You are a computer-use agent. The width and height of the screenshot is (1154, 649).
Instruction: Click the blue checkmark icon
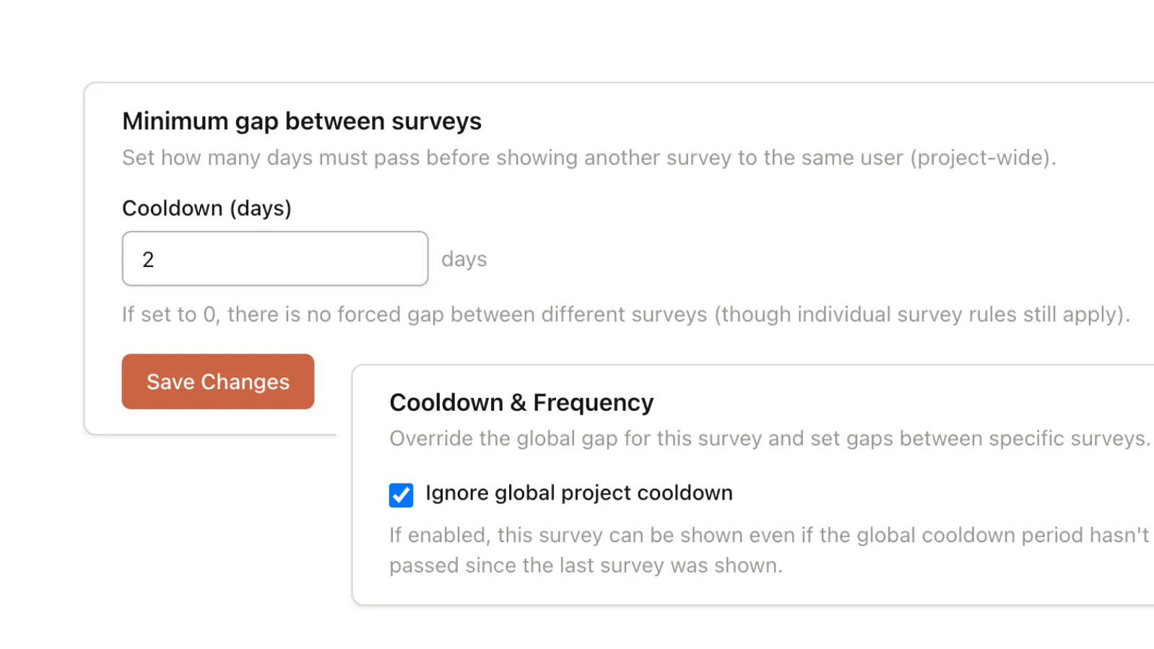point(401,495)
